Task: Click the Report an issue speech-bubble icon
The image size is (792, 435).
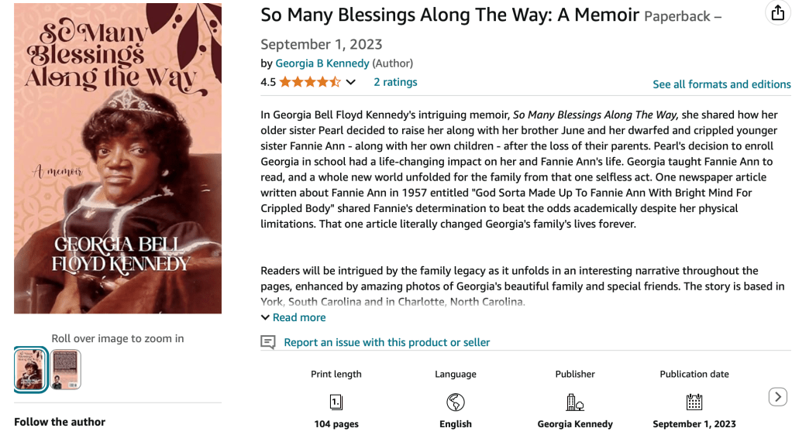Action: [268, 342]
